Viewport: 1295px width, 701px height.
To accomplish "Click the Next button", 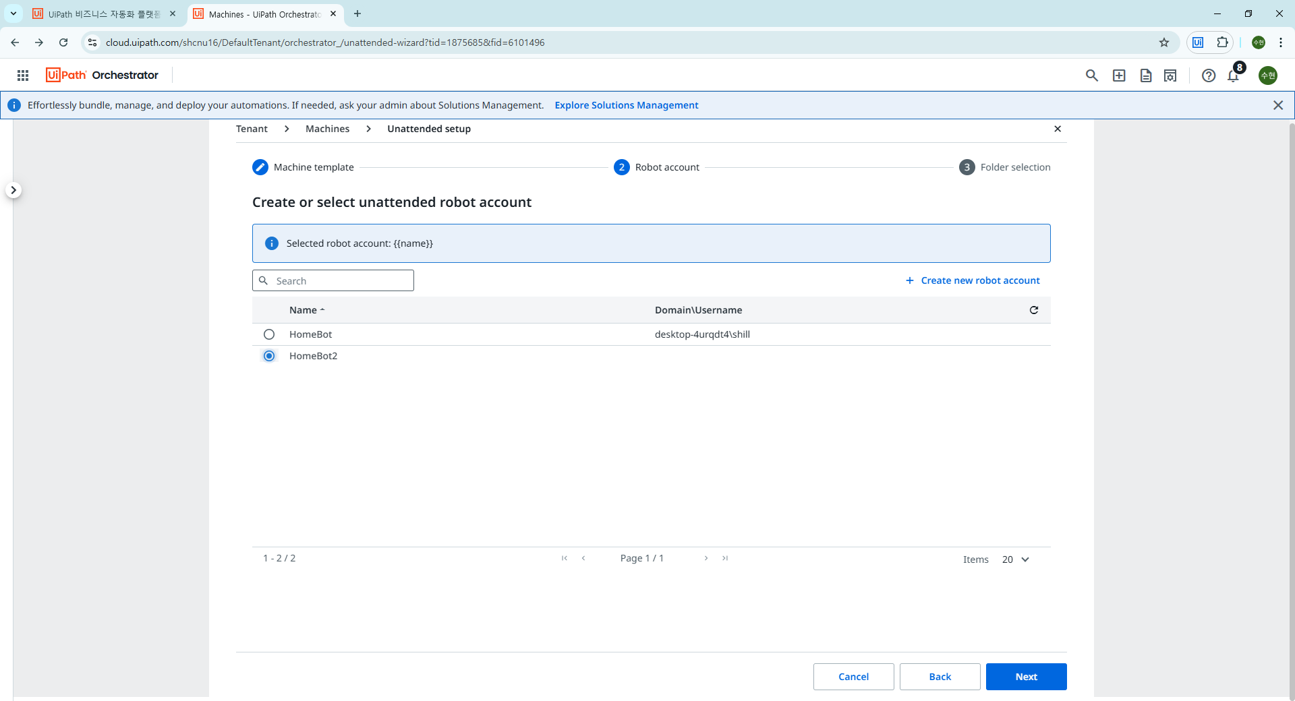I will pyautogui.click(x=1026, y=677).
